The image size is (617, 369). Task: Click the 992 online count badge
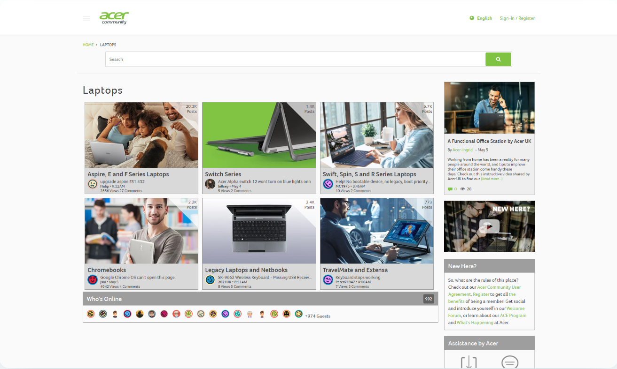(x=428, y=299)
